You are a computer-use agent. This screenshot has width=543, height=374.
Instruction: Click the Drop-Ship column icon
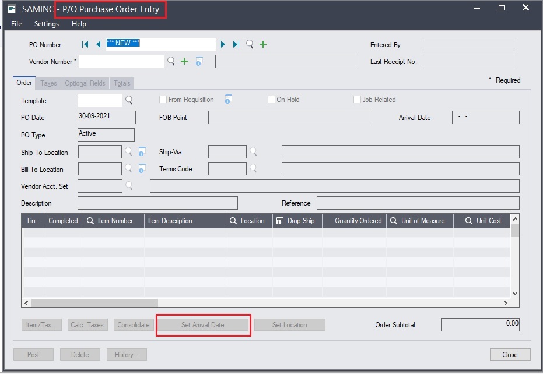pos(280,221)
